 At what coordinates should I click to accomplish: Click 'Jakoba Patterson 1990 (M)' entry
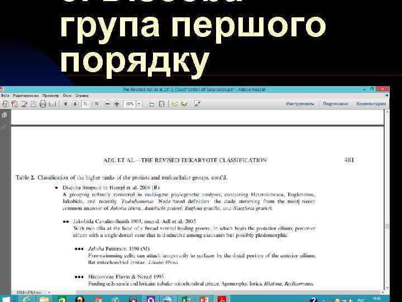tap(119, 248)
